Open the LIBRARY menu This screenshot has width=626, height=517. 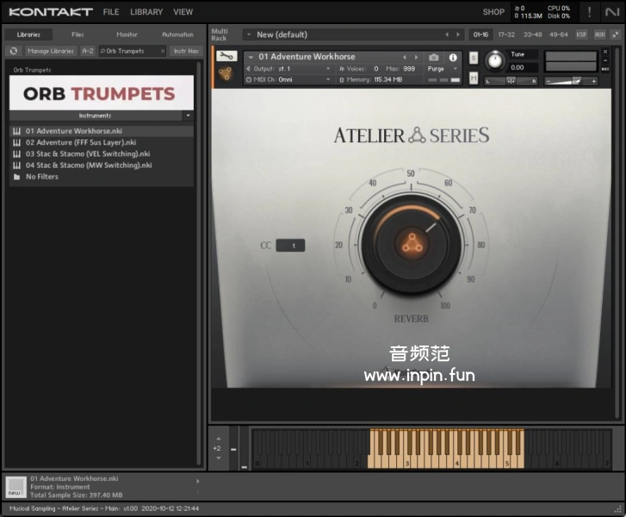click(146, 12)
